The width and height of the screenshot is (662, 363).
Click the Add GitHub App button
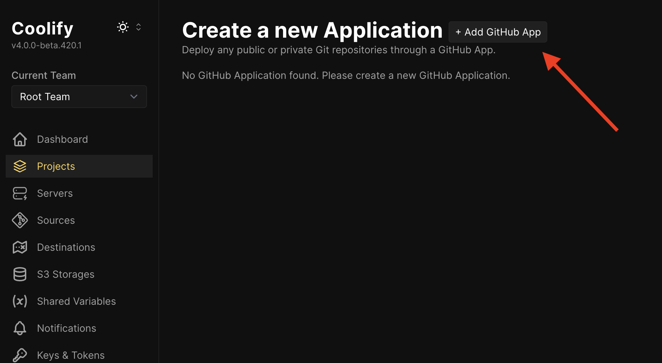tap(498, 32)
